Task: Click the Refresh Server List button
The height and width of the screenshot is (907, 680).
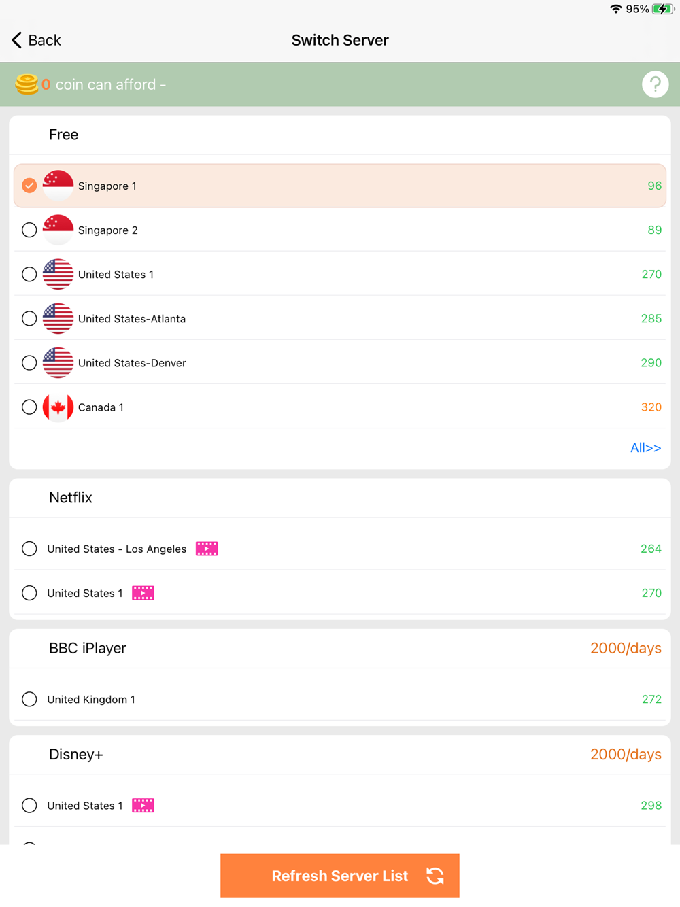Action: [x=340, y=876]
